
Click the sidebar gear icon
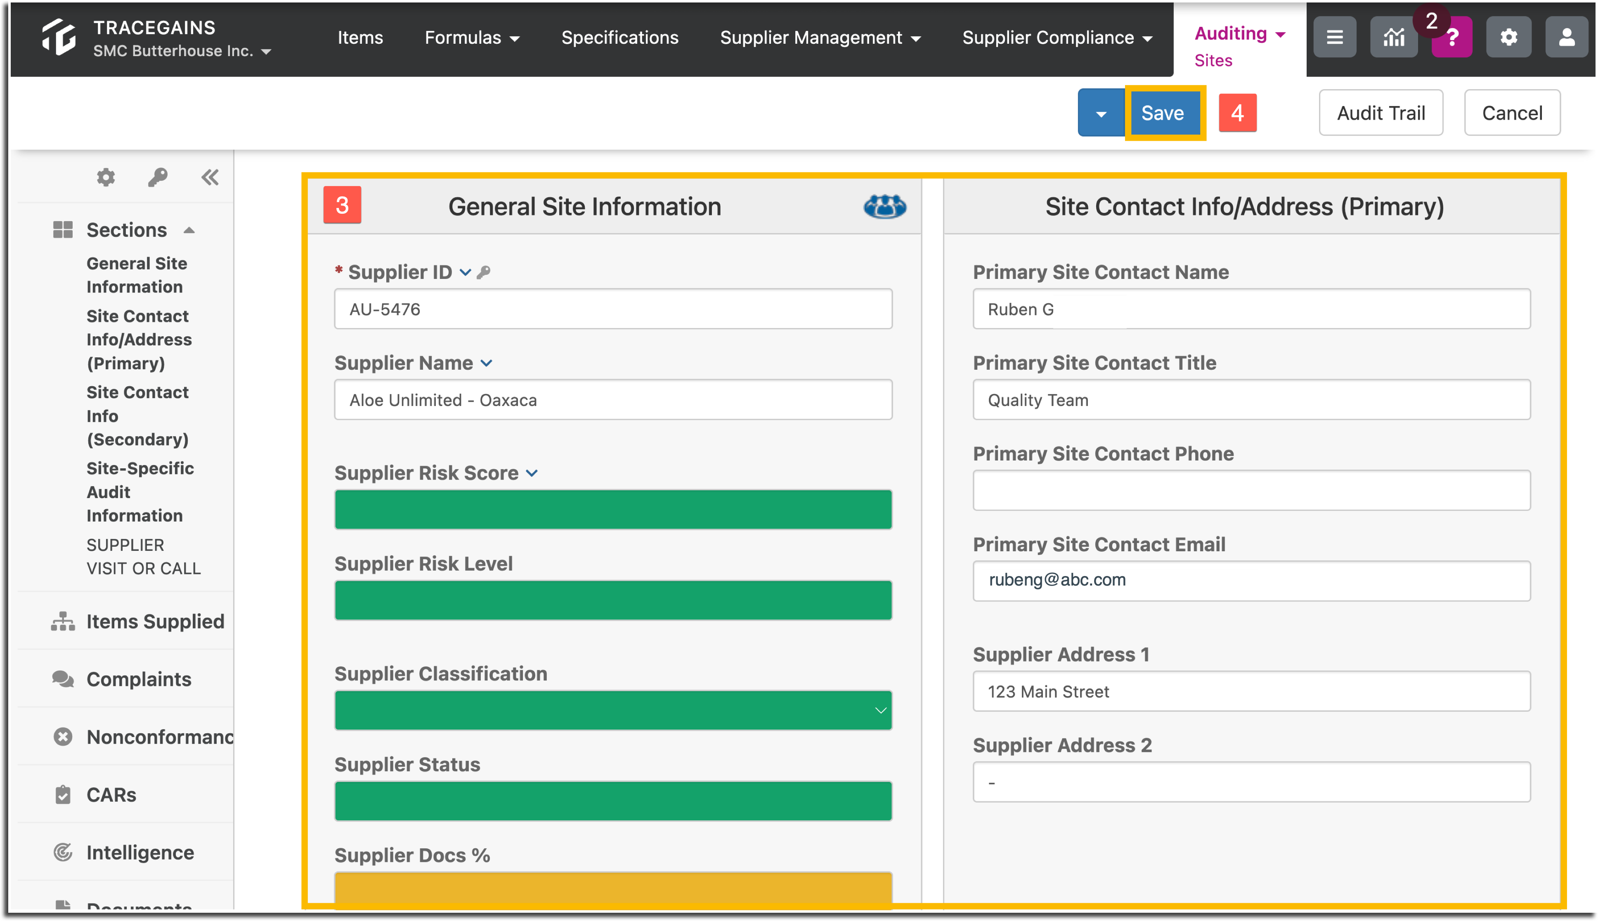[106, 177]
